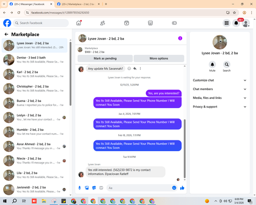Screen dimensions: 256x205
Task: Click the address bar URL
Action: click(x=60, y=13)
